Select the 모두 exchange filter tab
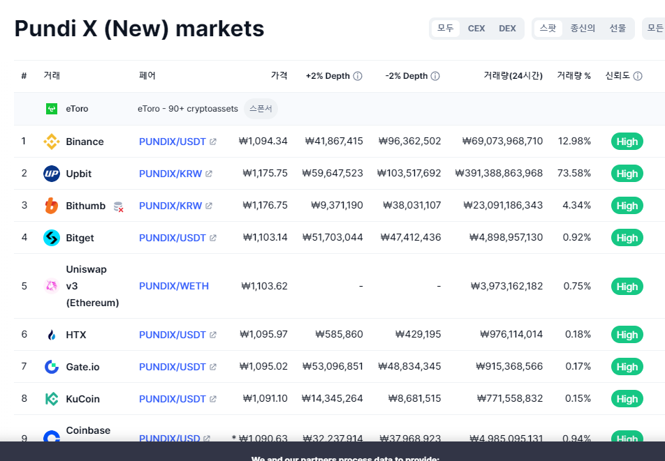This screenshot has height=461, width=665. click(x=446, y=29)
